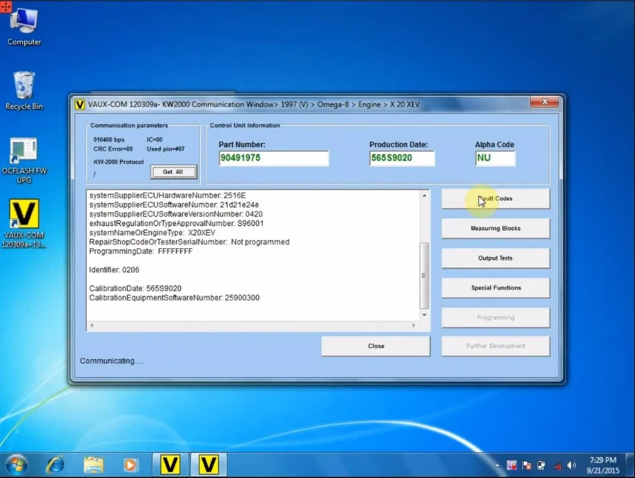Click the Action Center flag tray icon
The width and height of the screenshot is (635, 478).
[526, 465]
